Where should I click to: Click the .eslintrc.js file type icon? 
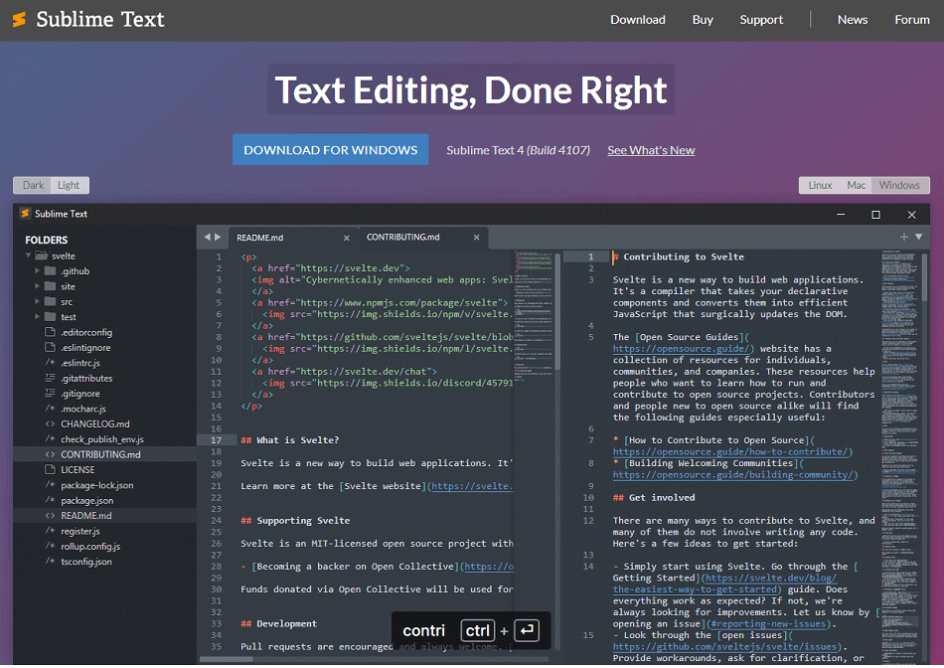(50, 363)
